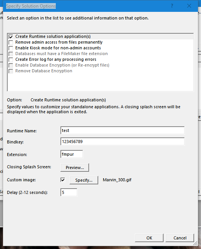Click the Bindkey input field
This screenshot has height=249, width=201.
pyautogui.click(x=122, y=142)
